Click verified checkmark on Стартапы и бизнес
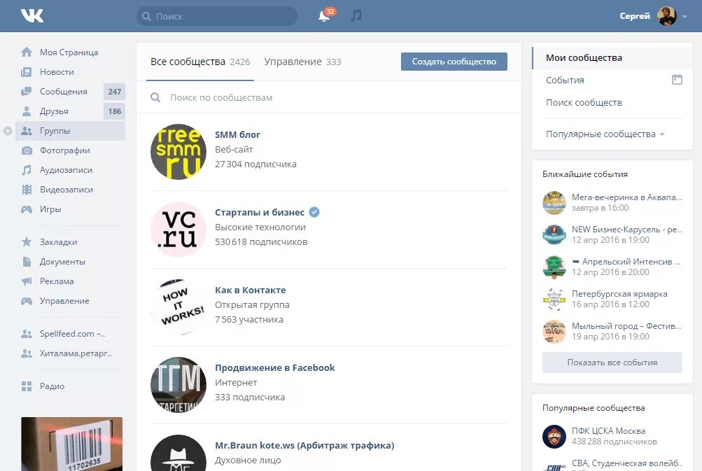The height and width of the screenshot is (471, 702). pos(314,212)
